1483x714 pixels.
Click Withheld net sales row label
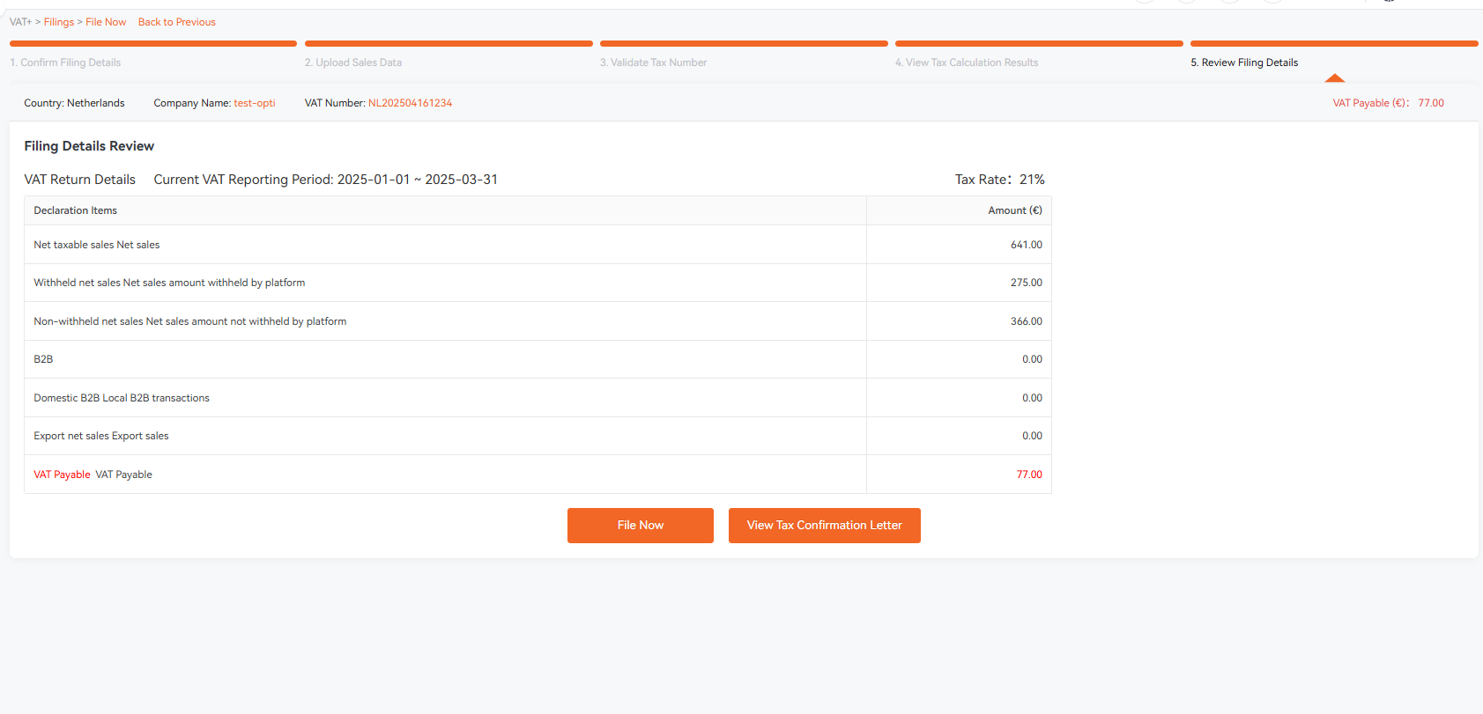pos(169,283)
